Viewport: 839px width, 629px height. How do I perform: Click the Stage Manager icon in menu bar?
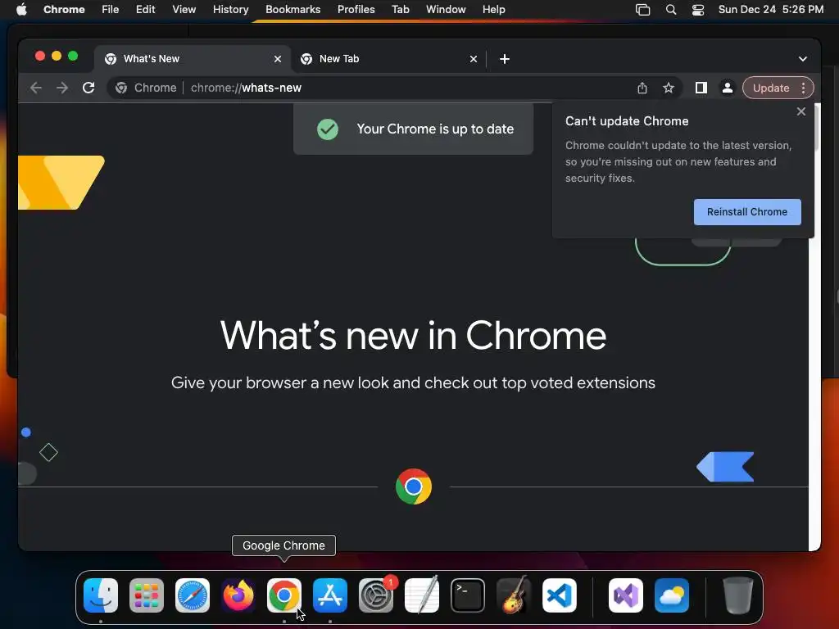click(x=642, y=9)
